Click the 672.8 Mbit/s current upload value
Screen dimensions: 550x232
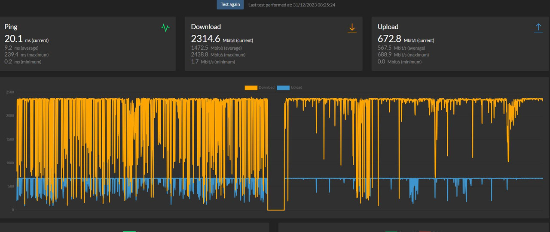point(406,39)
